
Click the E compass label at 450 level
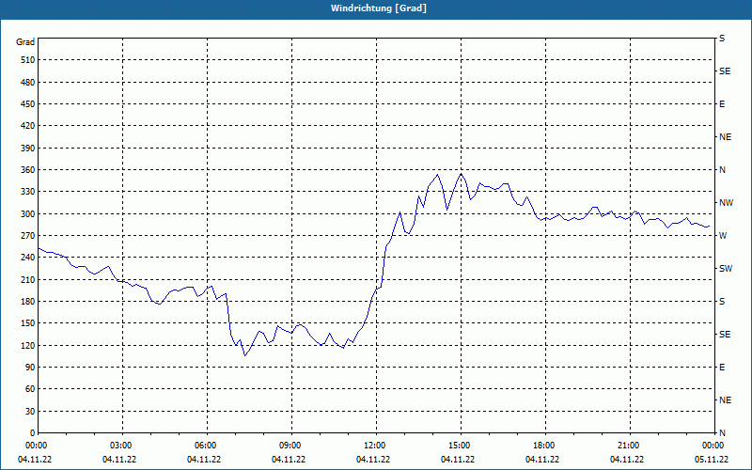[x=722, y=104]
